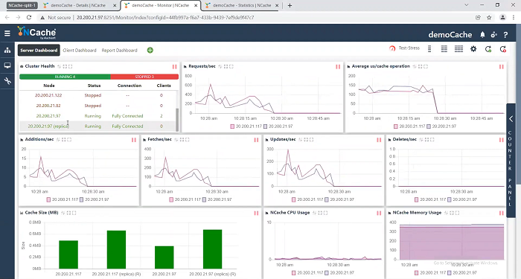This screenshot has height=279, width=521.
Task: Click the refresh with green dot icon
Action: 488,49
